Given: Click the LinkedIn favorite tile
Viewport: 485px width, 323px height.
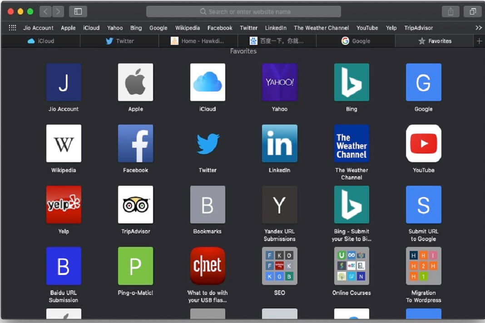Looking at the screenshot, I should (x=279, y=144).
